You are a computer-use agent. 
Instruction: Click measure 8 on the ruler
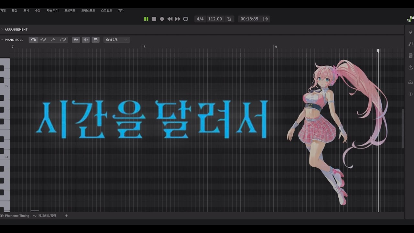[x=145, y=47]
